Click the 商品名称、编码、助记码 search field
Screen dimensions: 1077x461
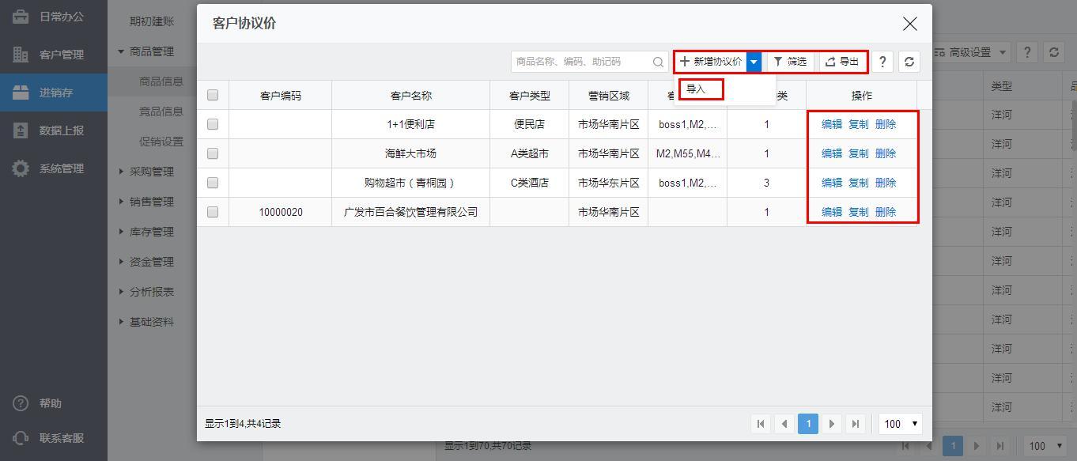pos(581,62)
